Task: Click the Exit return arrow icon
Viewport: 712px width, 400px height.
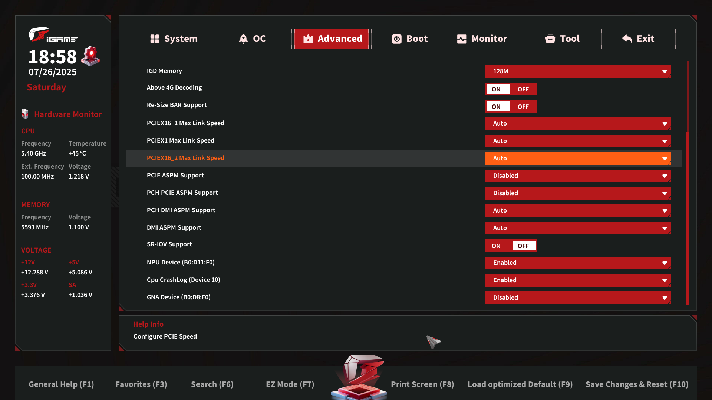Action: click(x=627, y=39)
